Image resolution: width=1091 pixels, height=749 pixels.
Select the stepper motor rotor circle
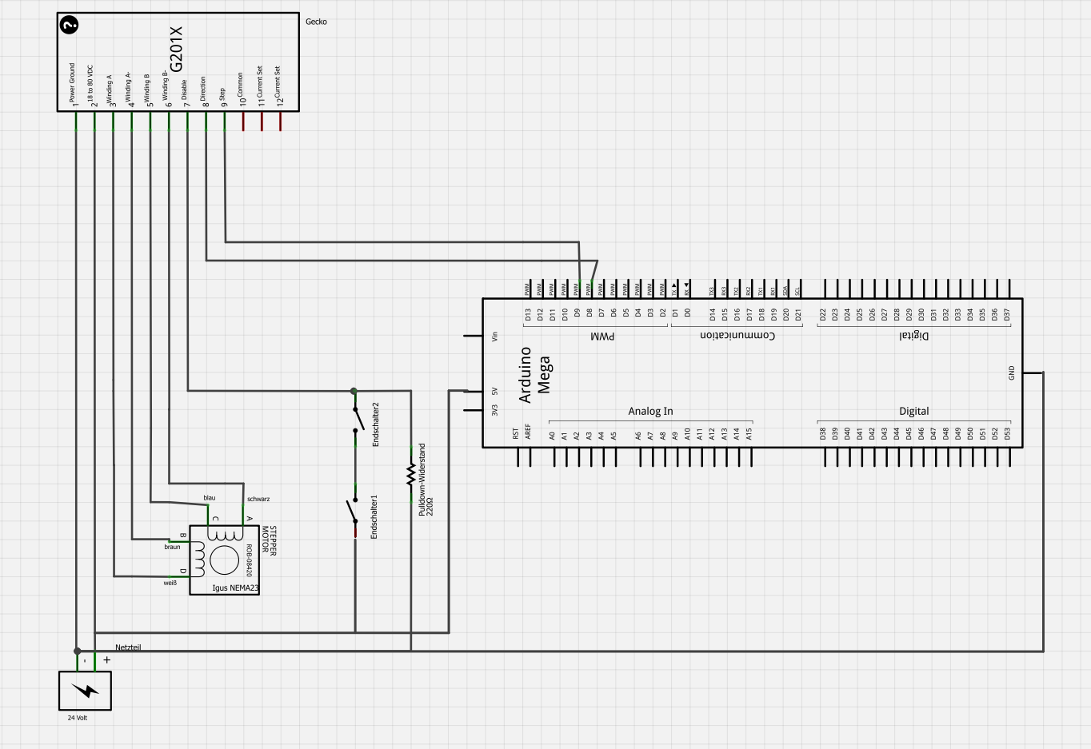click(225, 560)
